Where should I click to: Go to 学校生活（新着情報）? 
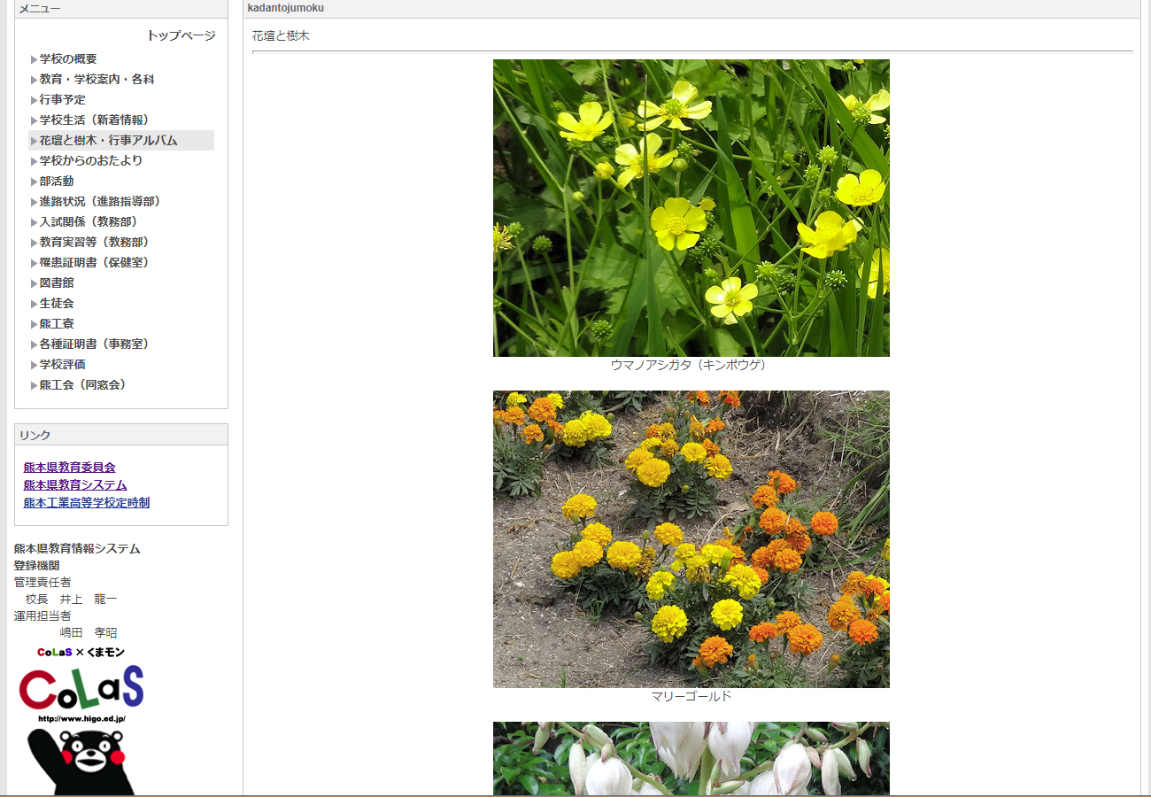pos(97,120)
